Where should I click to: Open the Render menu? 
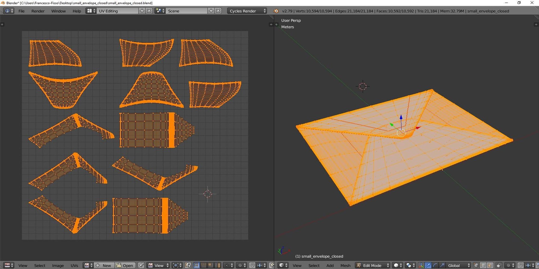[38, 11]
